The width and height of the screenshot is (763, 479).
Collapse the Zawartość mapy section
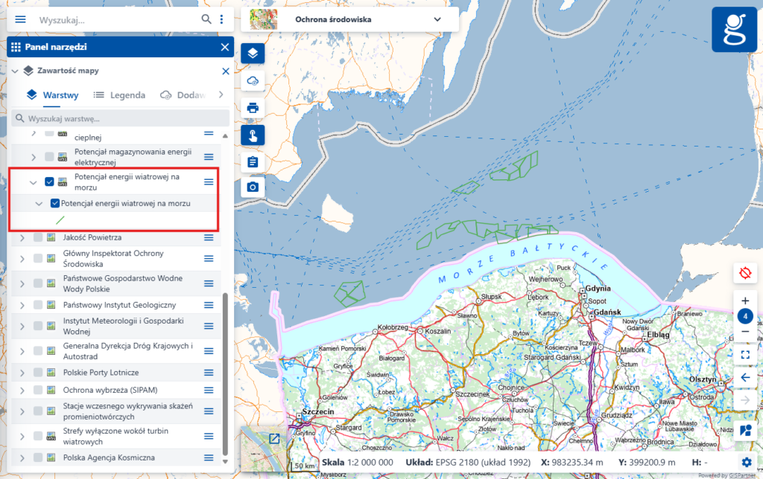pos(13,71)
